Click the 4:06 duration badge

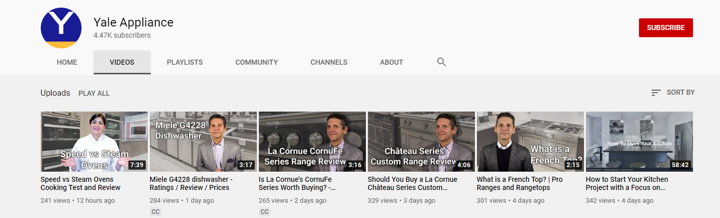click(464, 165)
